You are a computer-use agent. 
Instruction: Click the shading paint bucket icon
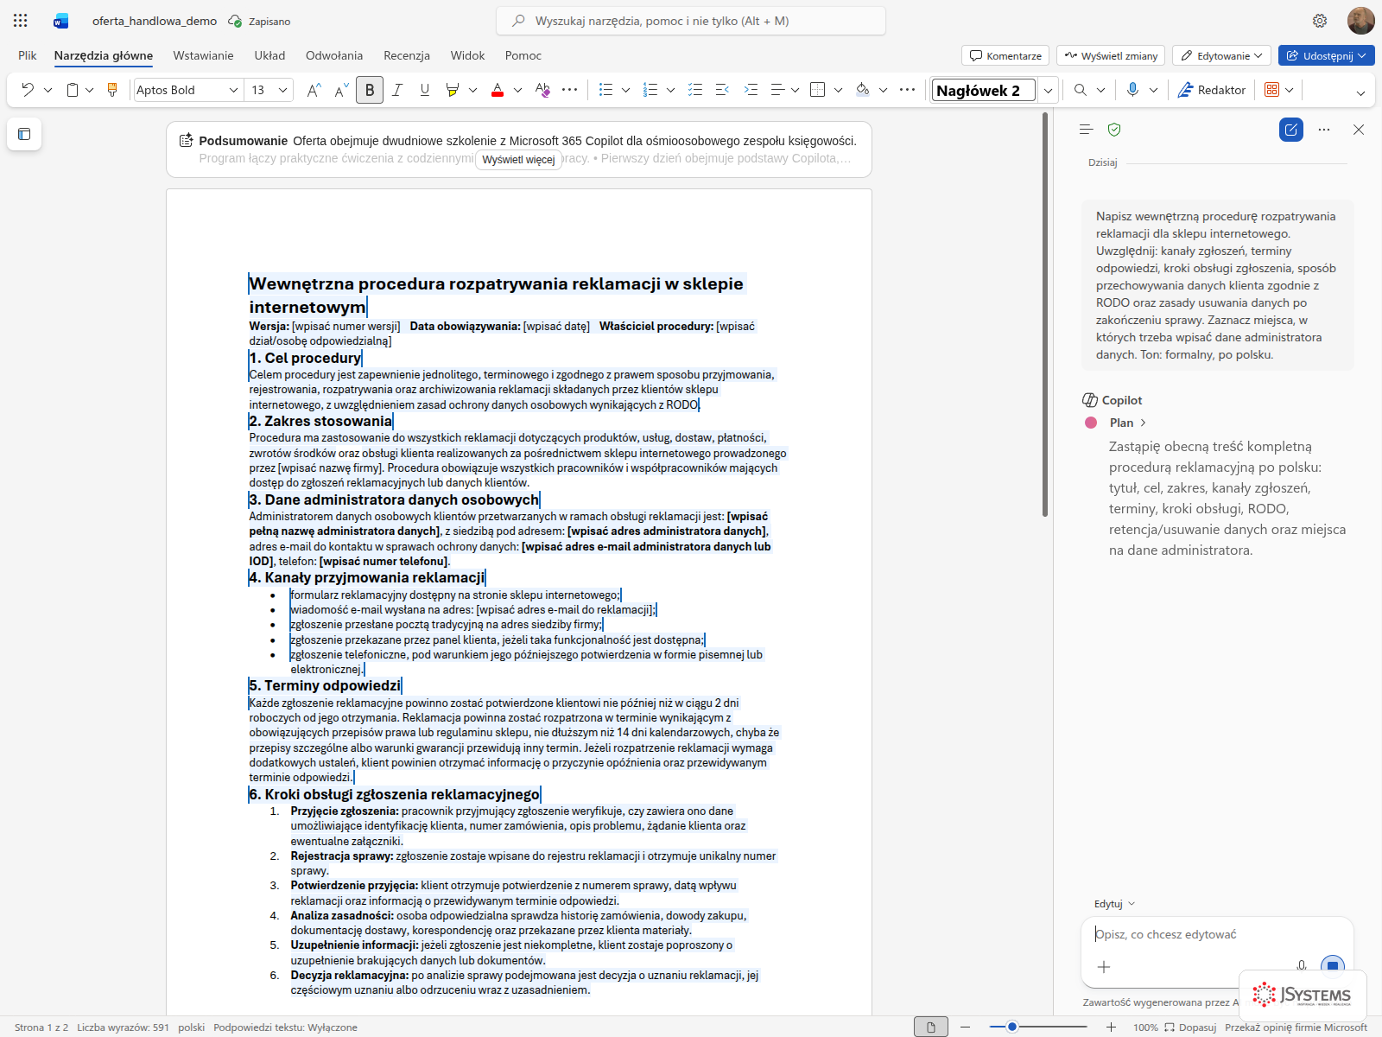(x=863, y=90)
